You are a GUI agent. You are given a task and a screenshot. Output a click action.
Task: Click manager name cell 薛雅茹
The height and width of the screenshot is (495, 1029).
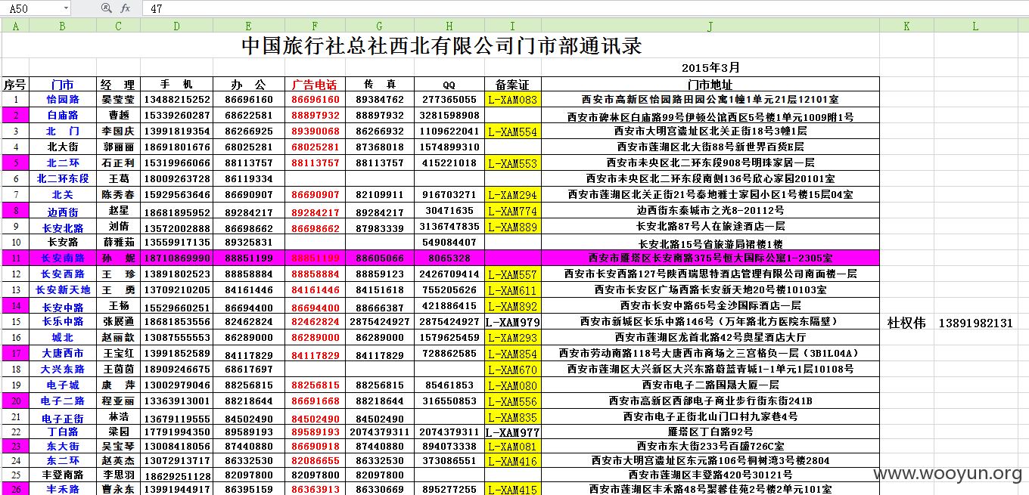119,243
